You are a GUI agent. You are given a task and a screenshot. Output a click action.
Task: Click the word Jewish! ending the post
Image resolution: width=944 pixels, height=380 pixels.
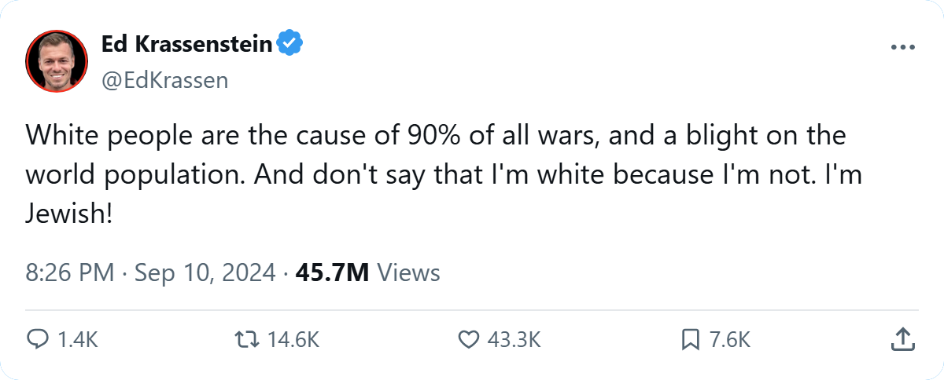(x=69, y=214)
